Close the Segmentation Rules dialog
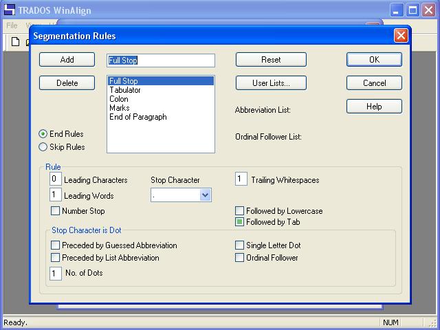Viewport: 440px width, 330px height. [400, 36]
